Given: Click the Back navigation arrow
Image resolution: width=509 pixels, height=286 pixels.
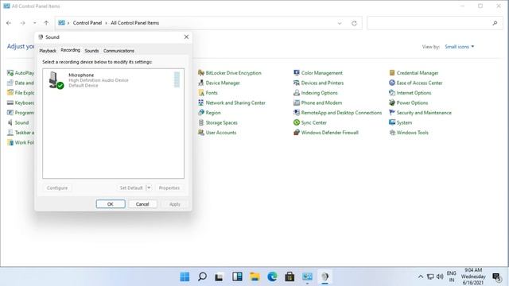Looking at the screenshot, I should 9,23.
